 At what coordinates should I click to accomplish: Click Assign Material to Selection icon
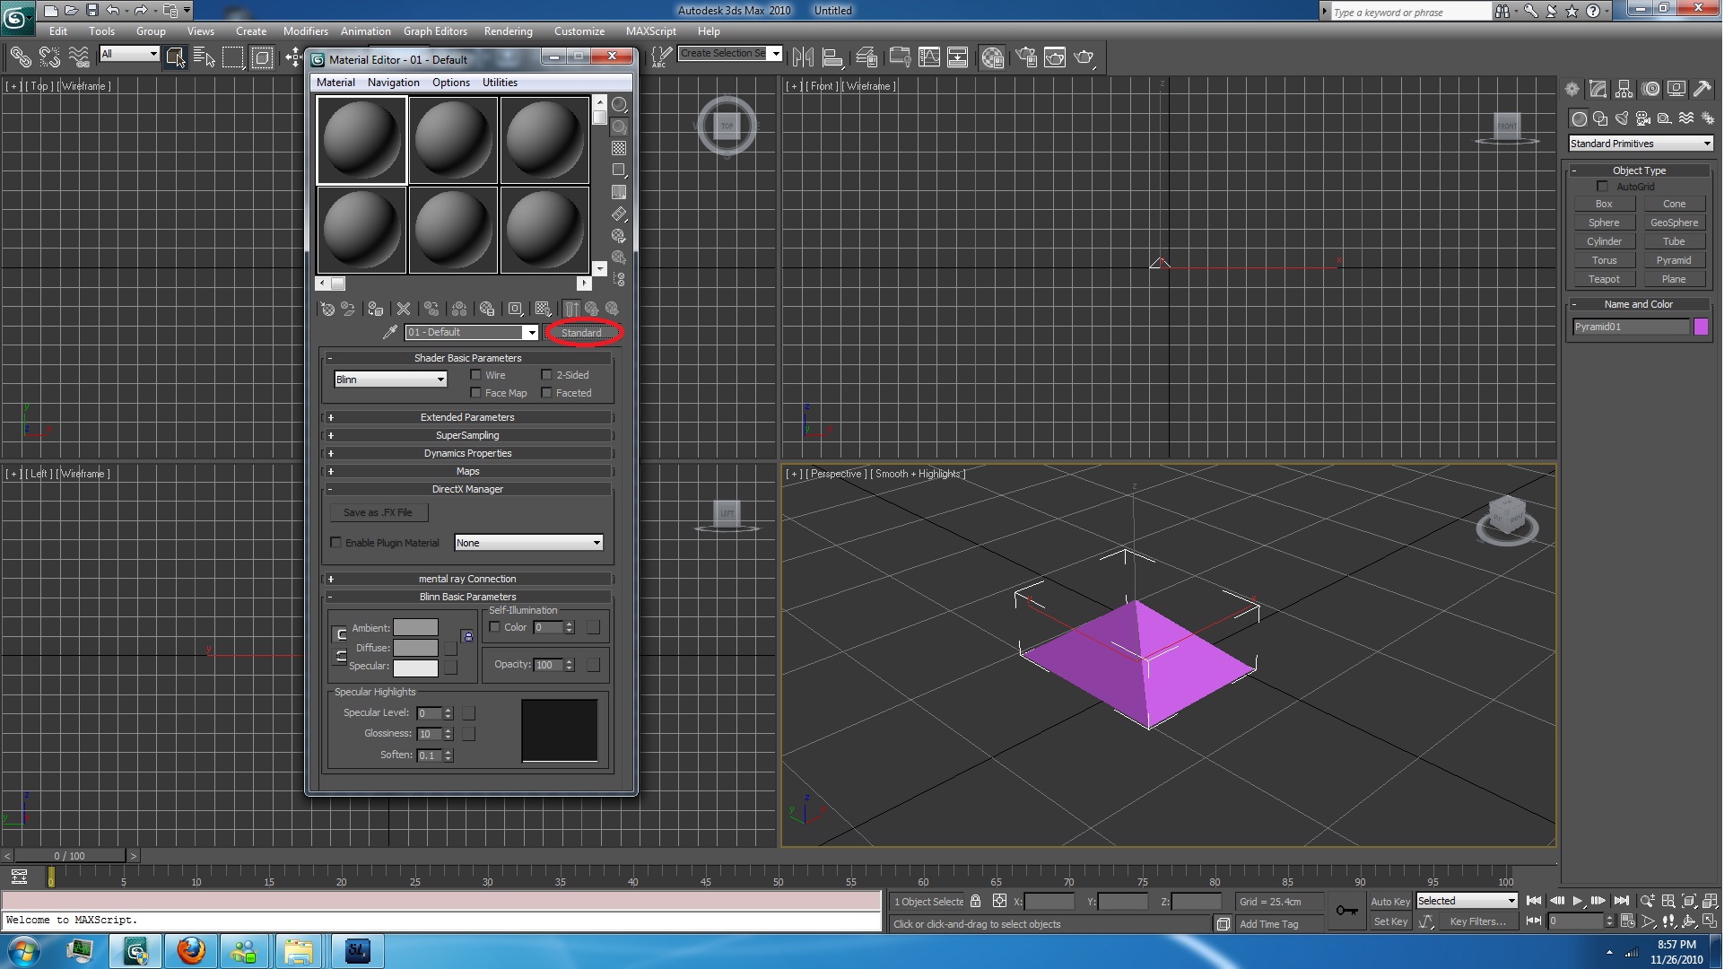pos(375,309)
